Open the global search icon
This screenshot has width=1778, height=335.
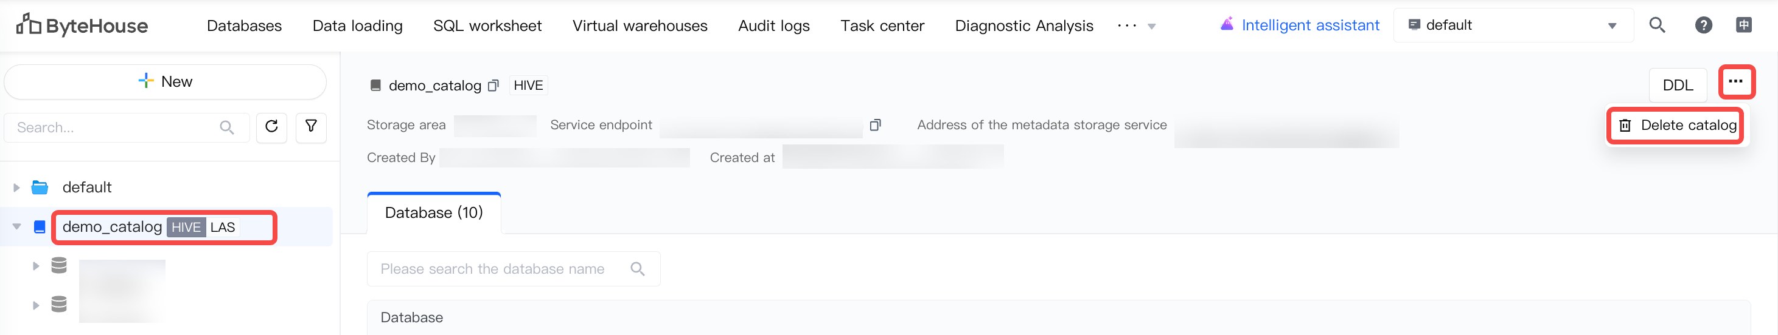[x=1657, y=25]
